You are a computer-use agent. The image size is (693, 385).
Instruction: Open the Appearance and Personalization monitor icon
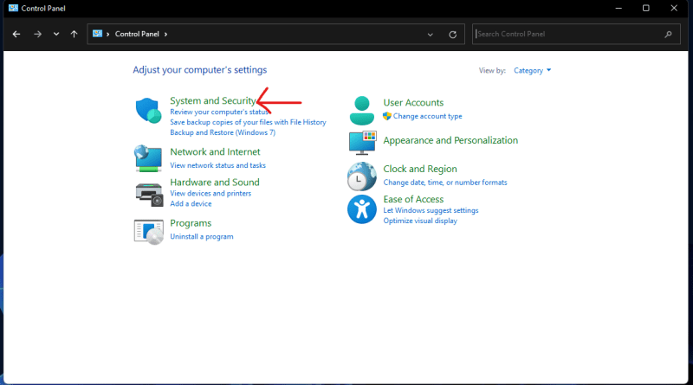pos(362,143)
